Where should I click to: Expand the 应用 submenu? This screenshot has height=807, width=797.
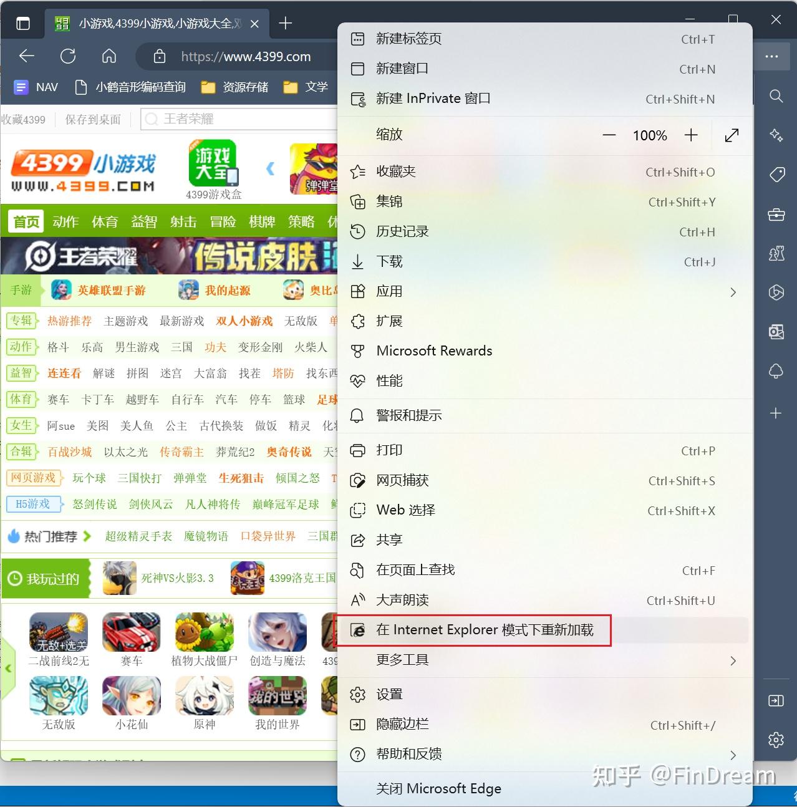pyautogui.click(x=545, y=291)
